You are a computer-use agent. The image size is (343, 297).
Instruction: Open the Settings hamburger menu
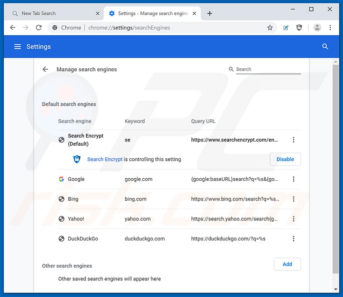[17, 47]
